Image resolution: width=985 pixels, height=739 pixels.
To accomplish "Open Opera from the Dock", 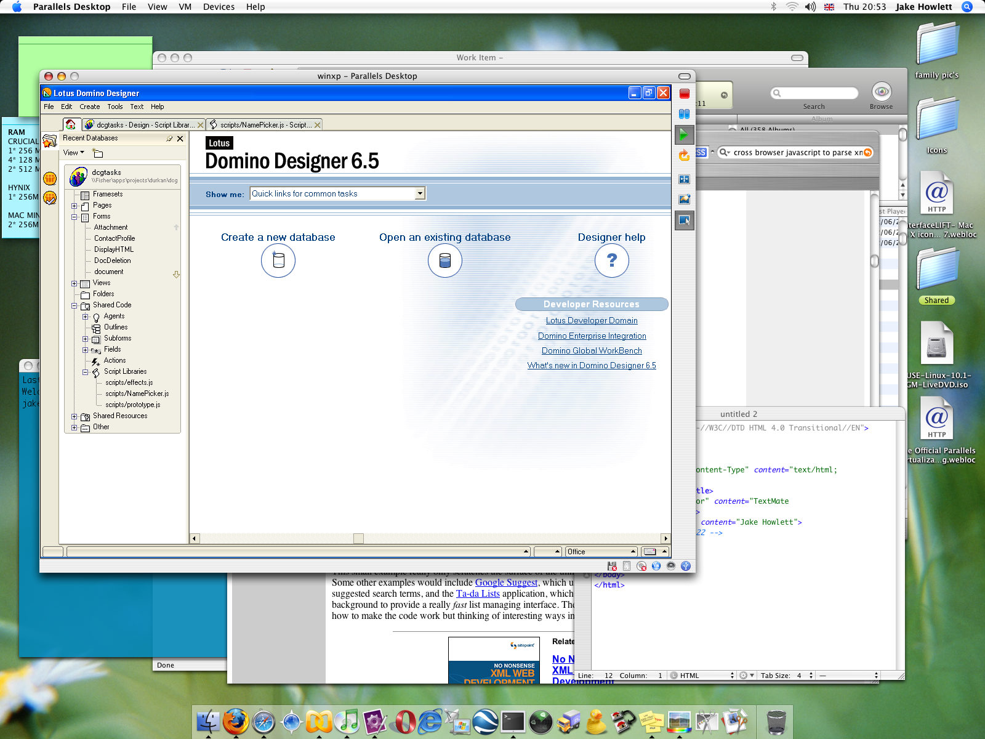I will 404,721.
